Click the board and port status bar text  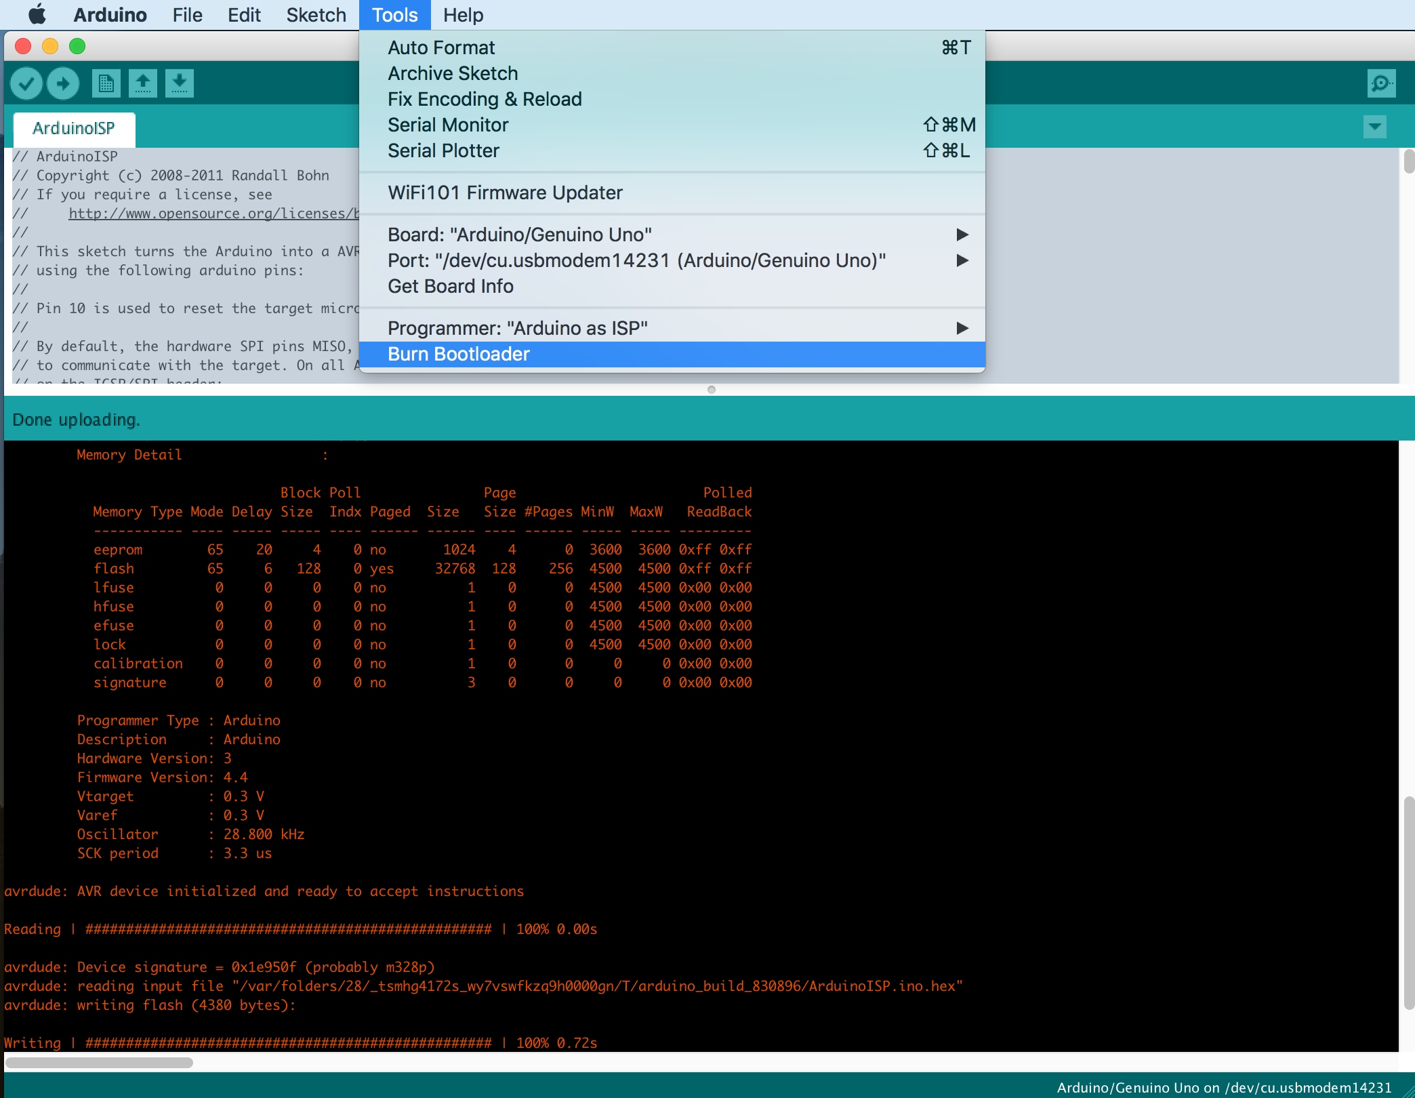pos(1224,1088)
